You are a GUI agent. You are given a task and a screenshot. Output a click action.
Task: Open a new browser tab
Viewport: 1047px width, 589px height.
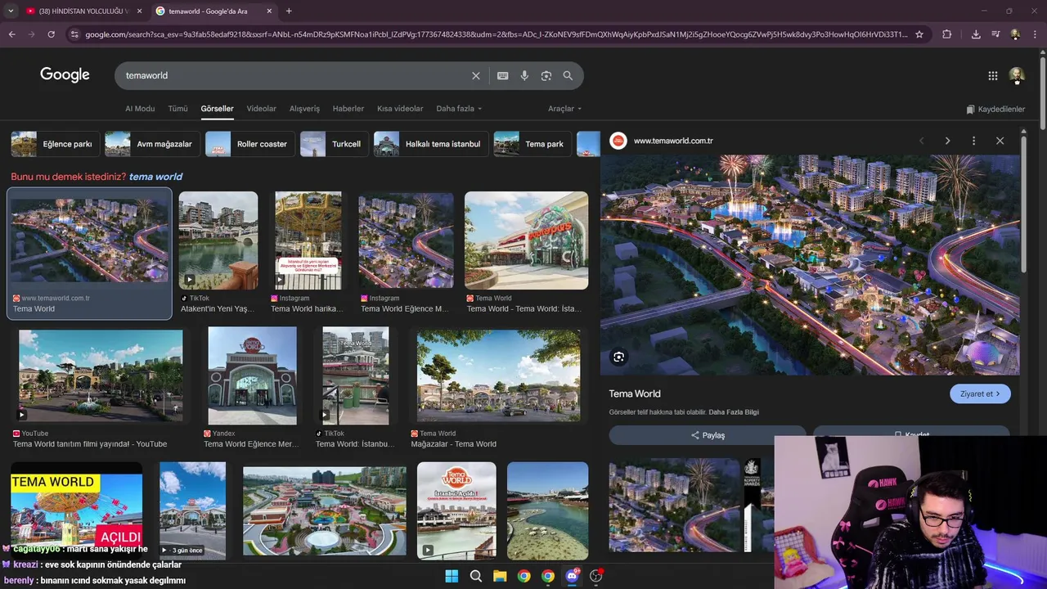pos(289,11)
